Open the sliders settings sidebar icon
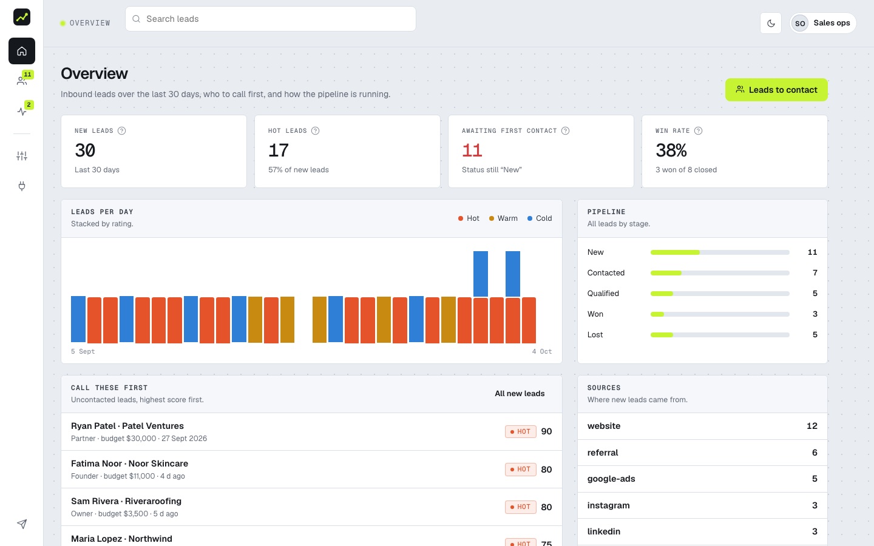Viewport: 874px width, 546px height. 22,156
